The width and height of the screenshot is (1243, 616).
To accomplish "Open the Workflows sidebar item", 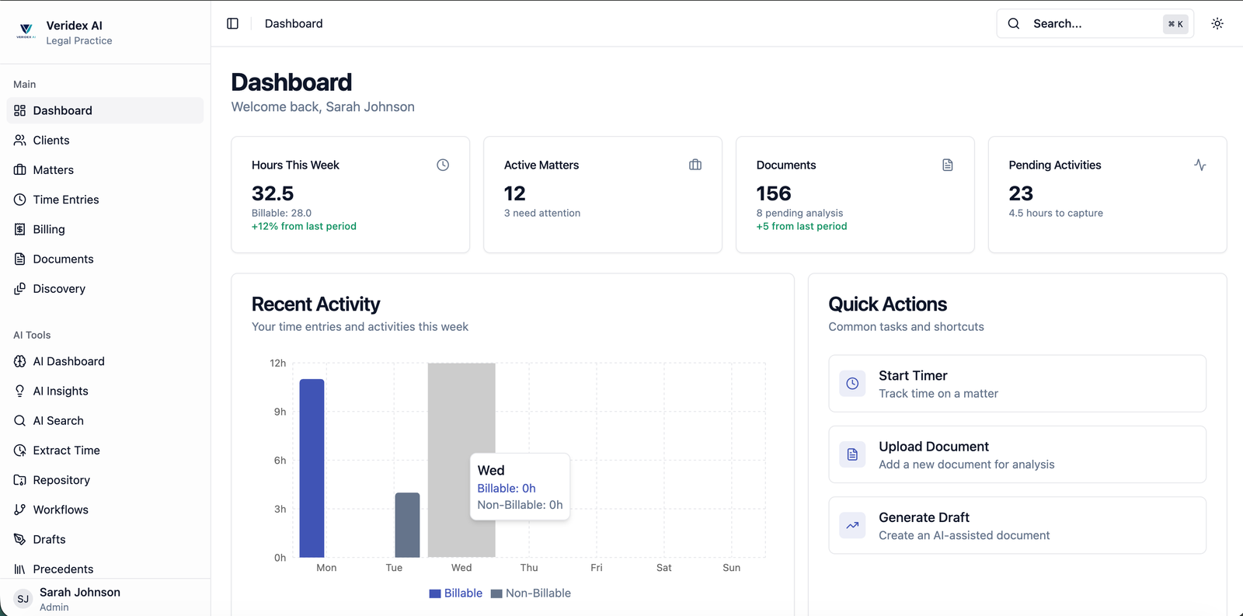I will [61, 510].
